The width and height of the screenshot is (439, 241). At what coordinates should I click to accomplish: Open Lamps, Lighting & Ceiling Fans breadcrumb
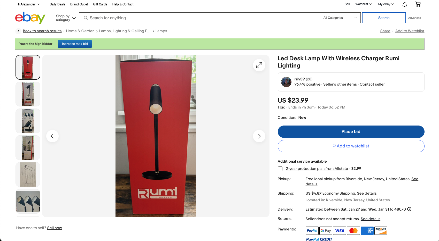coord(124,31)
